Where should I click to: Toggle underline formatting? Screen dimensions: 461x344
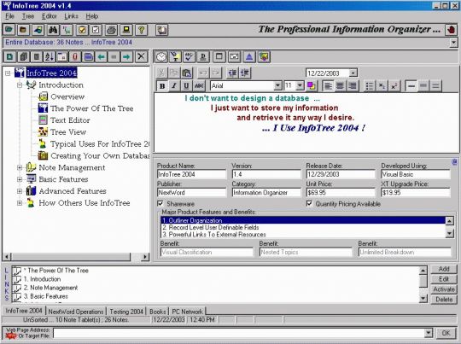click(x=186, y=86)
